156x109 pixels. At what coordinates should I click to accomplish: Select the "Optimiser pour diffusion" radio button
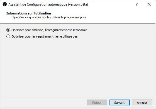[x=8, y=30]
